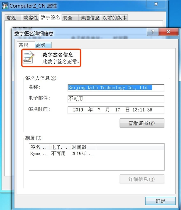181x210 pixels.
Task: Open the 安全 properties tab
Action: 70,18
